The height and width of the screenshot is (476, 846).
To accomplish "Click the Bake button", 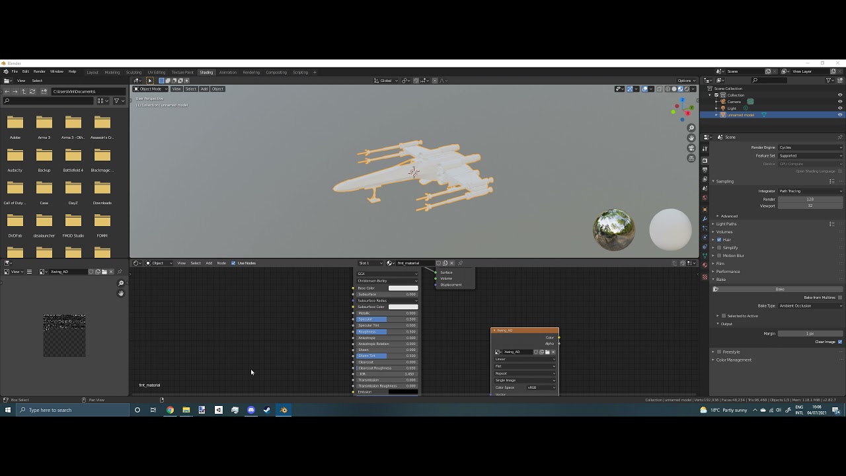I will (780, 289).
